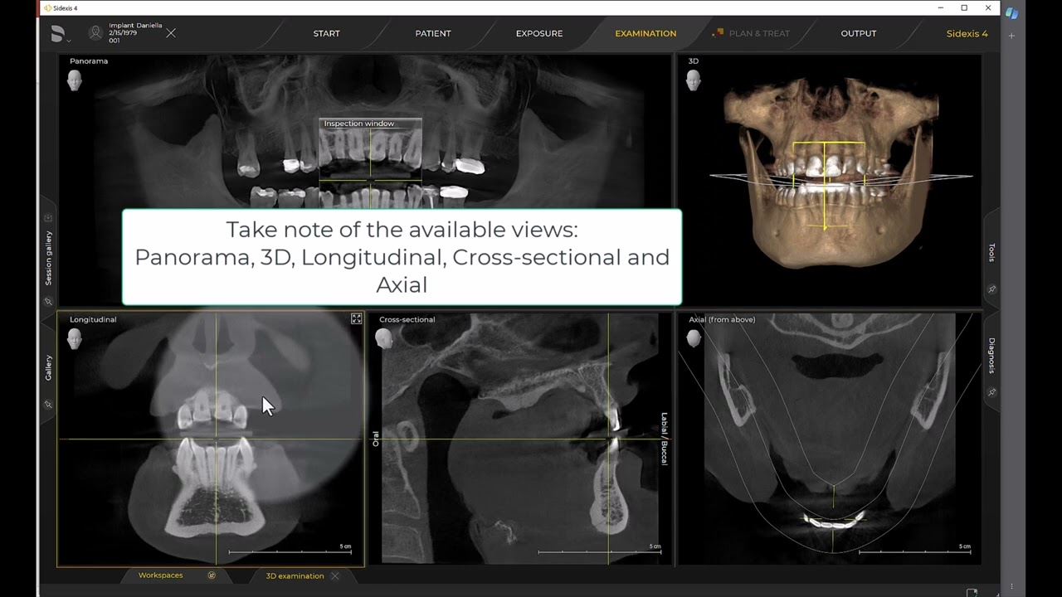Expand the Session gallery side panel

48,258
